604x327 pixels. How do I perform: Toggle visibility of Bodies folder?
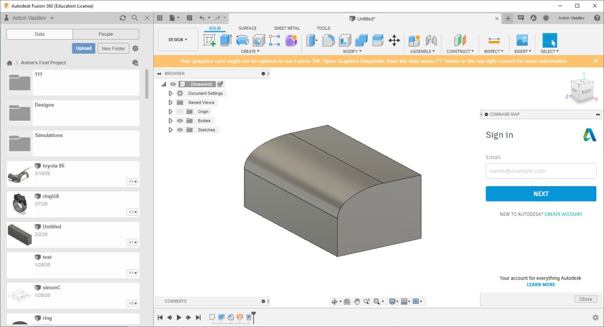180,121
